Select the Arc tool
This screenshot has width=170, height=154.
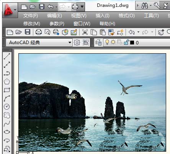(x=7, y=98)
